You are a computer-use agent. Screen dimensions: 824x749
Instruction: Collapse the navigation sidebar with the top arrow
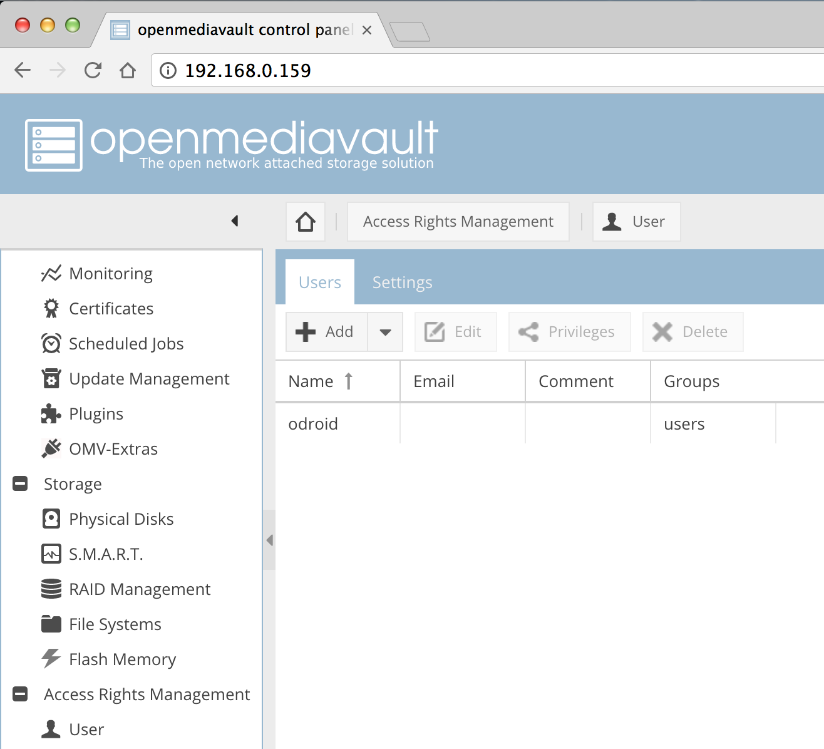235,221
